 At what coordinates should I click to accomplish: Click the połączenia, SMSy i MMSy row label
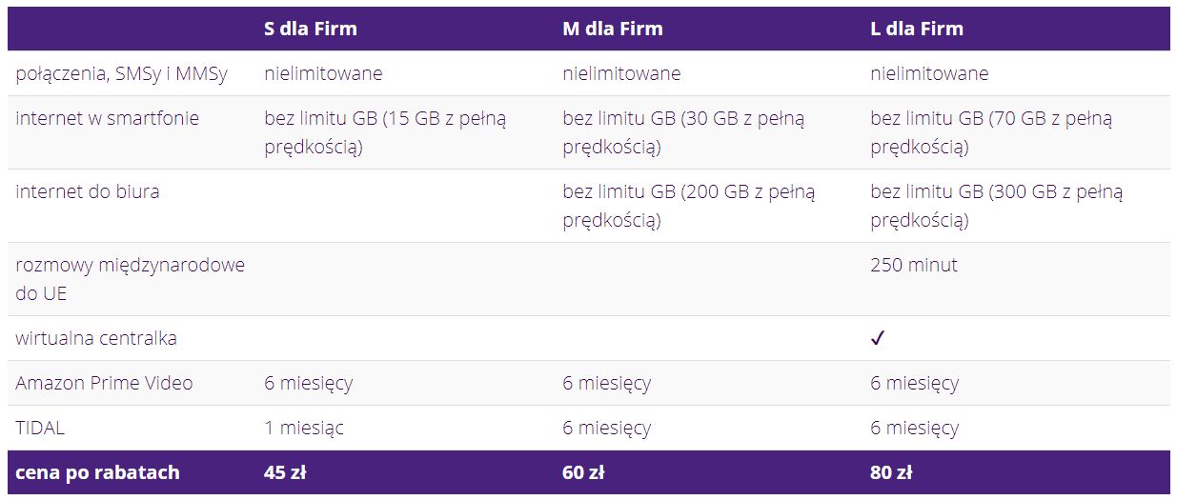(x=121, y=73)
